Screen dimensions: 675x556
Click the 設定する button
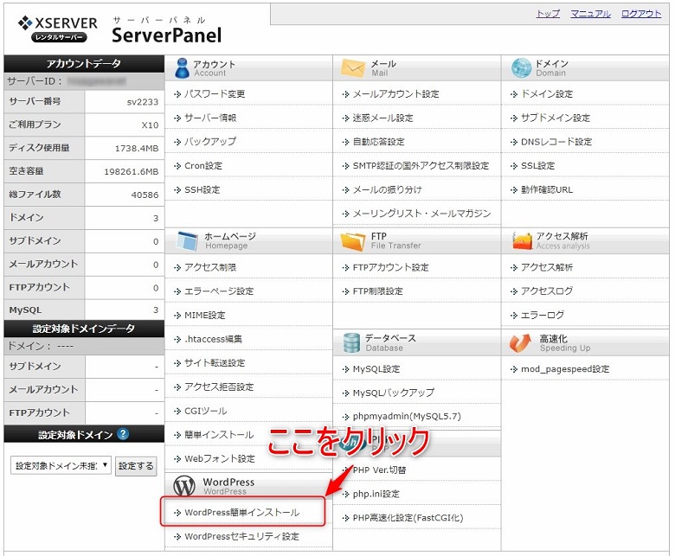coord(136,466)
